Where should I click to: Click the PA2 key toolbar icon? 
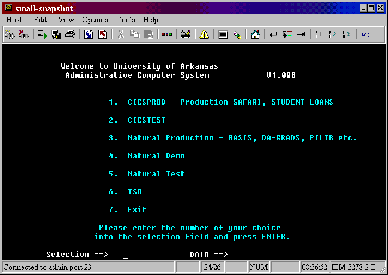click(332, 35)
